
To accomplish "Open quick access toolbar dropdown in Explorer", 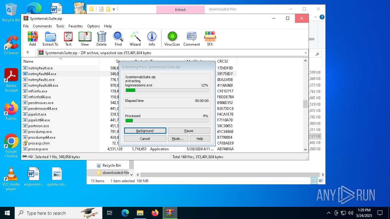I will 114,9.
